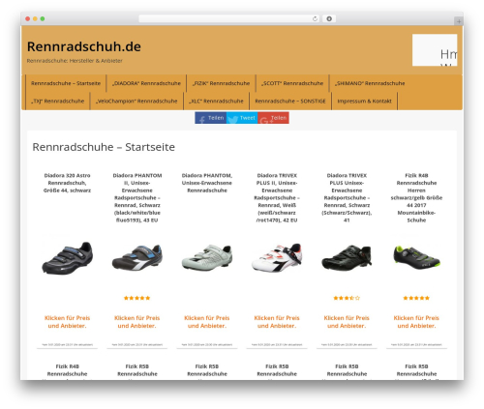Open Rennradschuhe – SONSTIGE menu item

pos(290,102)
